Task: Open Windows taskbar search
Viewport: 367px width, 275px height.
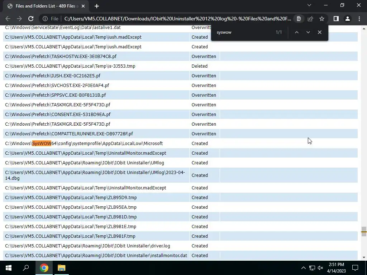Action: (26, 268)
